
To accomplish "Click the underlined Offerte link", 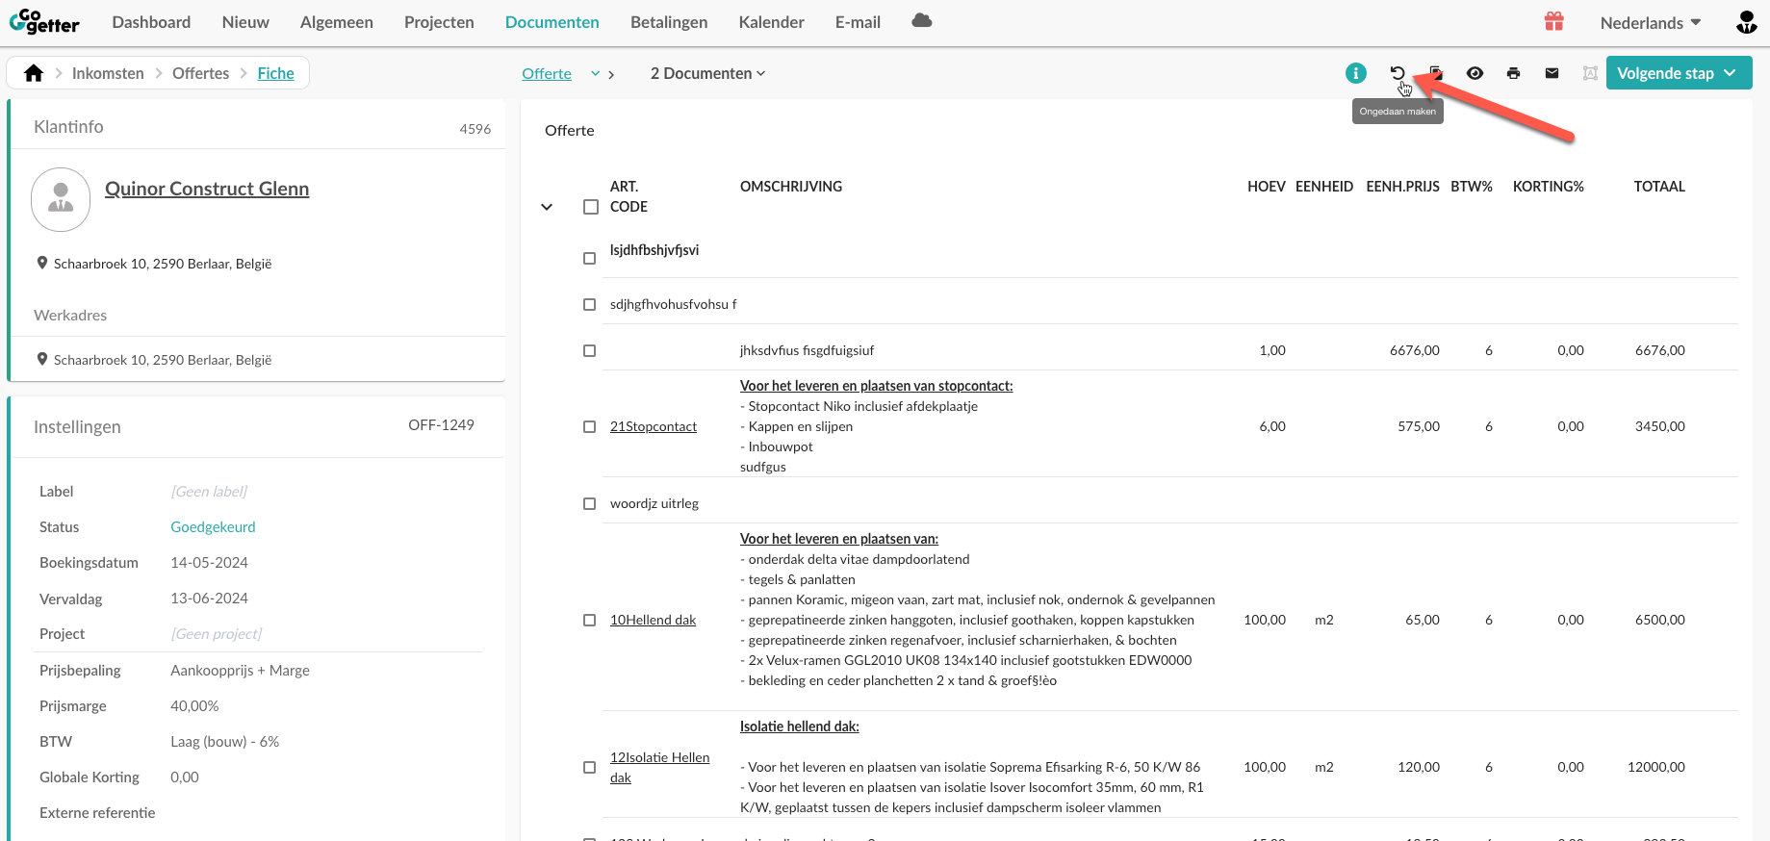I will pyautogui.click(x=547, y=73).
